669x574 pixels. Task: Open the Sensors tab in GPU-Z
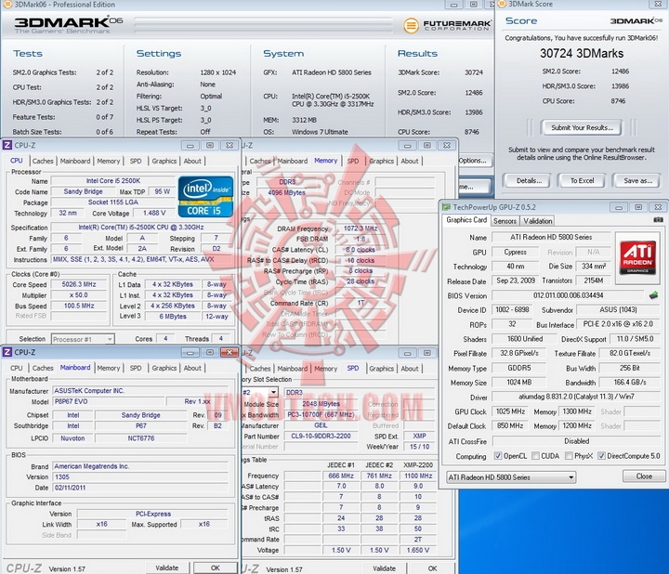point(505,221)
